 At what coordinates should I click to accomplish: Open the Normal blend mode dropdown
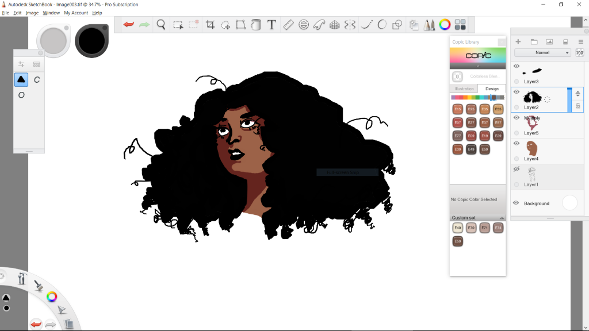543,52
